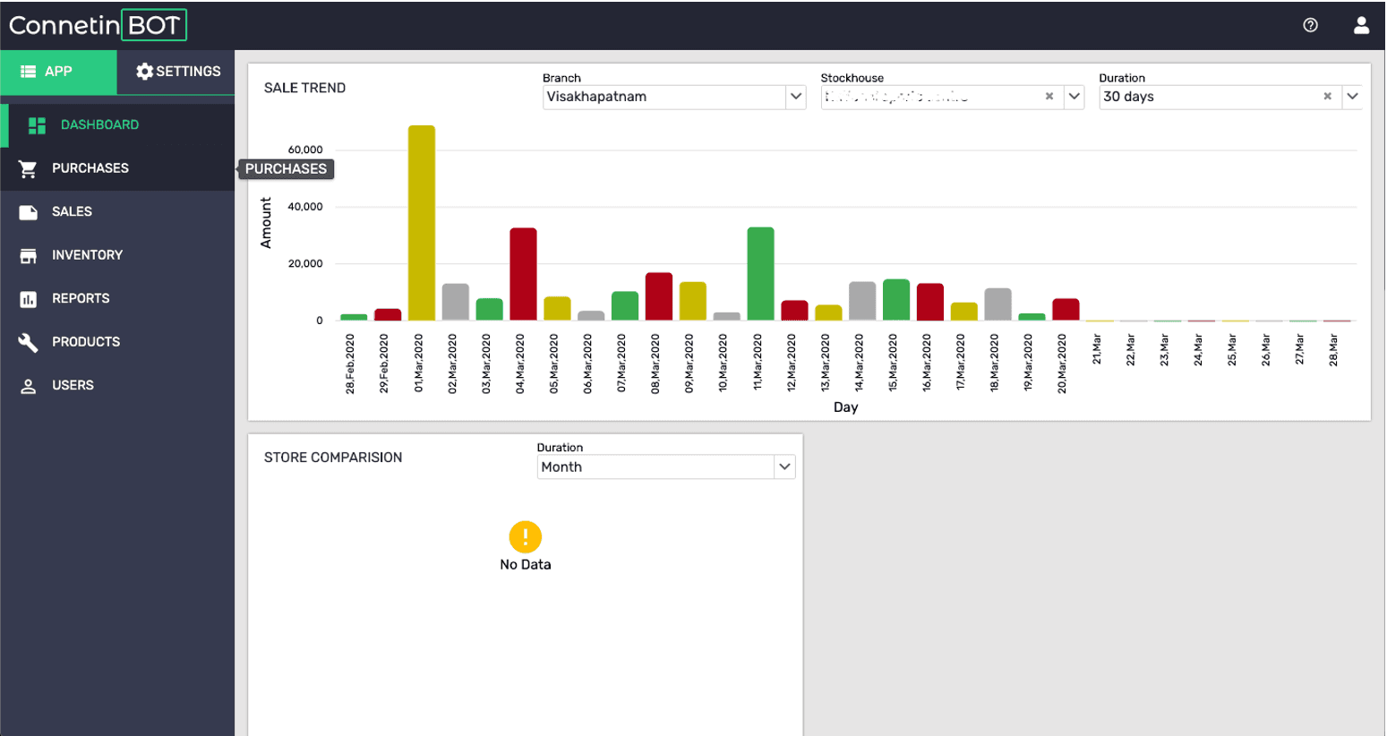The width and height of the screenshot is (1387, 736).
Task: Click the gray 02.Mar.2020 bar
Action: pos(456,302)
